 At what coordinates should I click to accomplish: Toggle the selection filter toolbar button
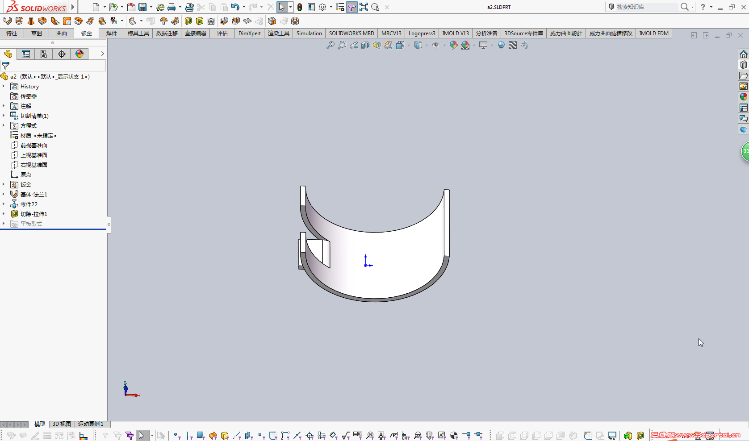pos(352,7)
